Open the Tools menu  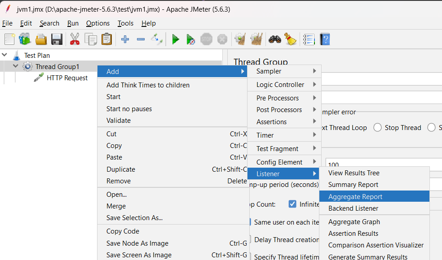(125, 23)
